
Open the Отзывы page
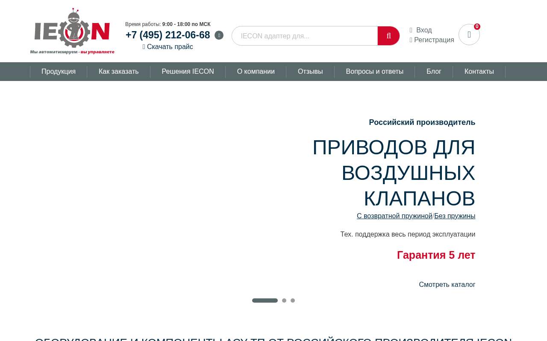310,72
